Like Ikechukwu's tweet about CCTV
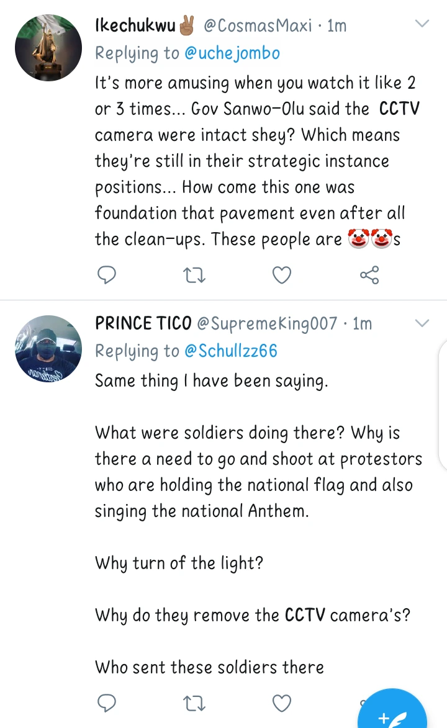 pyautogui.click(x=282, y=274)
